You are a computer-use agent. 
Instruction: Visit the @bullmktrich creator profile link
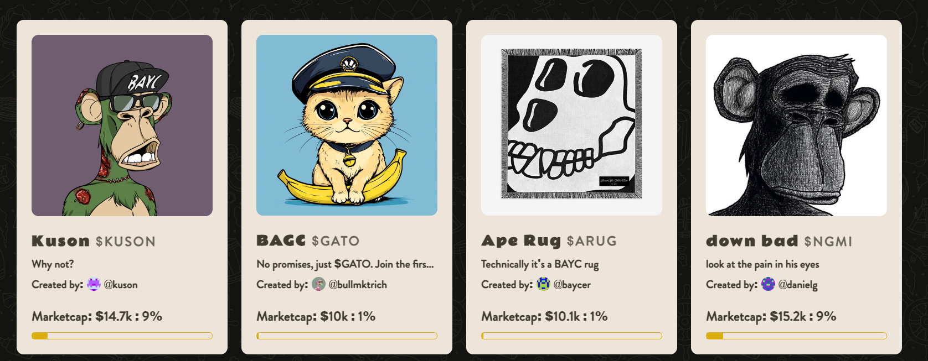(x=358, y=285)
